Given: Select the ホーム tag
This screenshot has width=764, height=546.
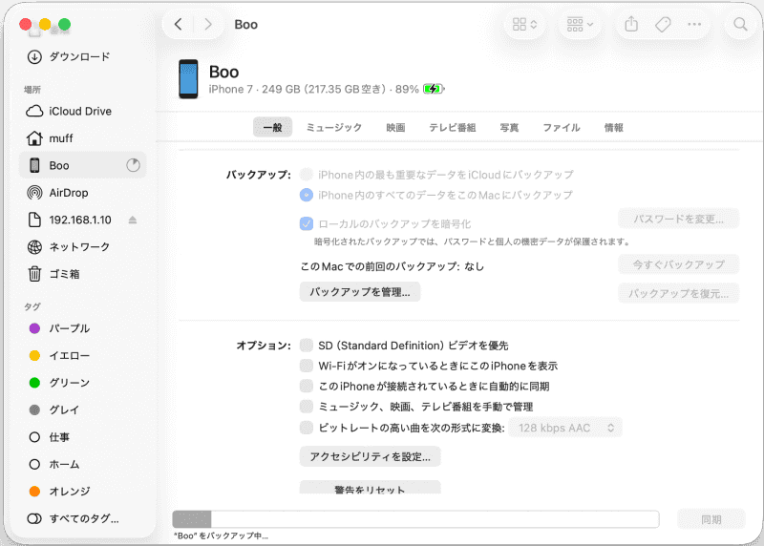Looking at the screenshot, I should [x=83, y=464].
